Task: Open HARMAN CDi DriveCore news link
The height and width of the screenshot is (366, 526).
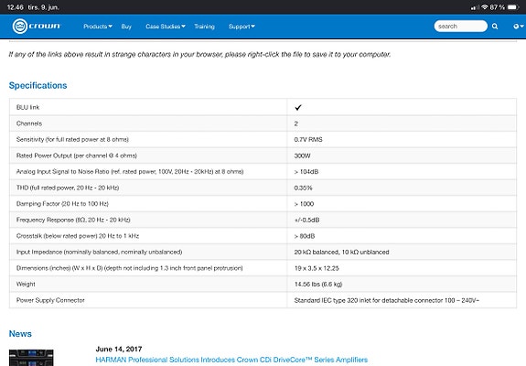Action: click(x=231, y=360)
